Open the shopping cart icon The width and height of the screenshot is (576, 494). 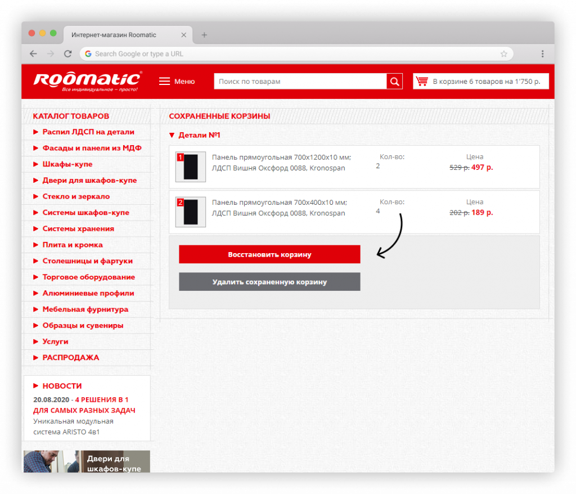click(421, 82)
